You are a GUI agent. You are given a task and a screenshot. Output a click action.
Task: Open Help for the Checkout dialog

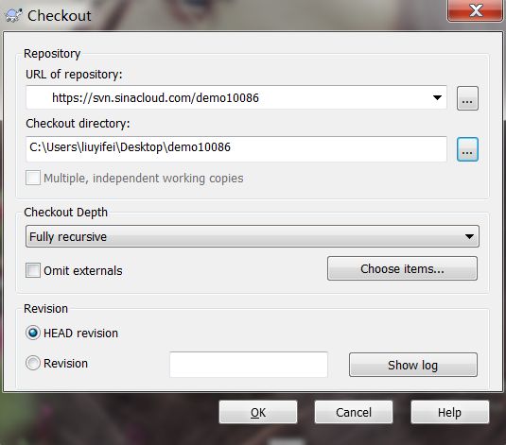[450, 412]
